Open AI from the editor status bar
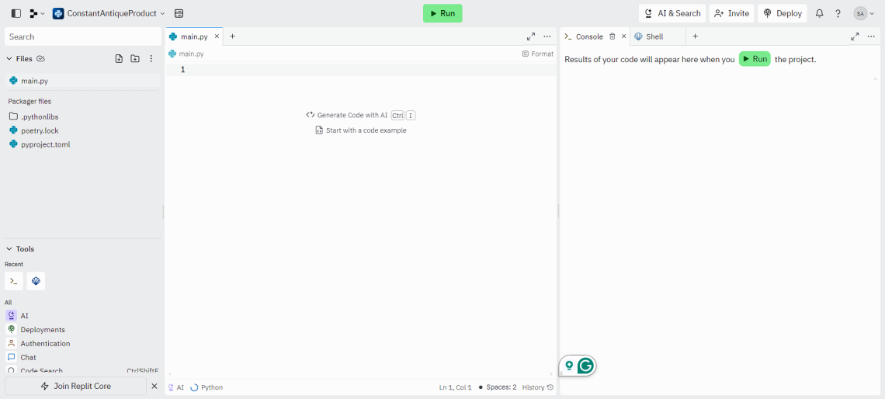 tap(176, 387)
